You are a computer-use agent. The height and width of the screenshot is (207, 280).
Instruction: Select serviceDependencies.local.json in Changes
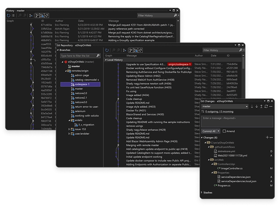click(239, 181)
